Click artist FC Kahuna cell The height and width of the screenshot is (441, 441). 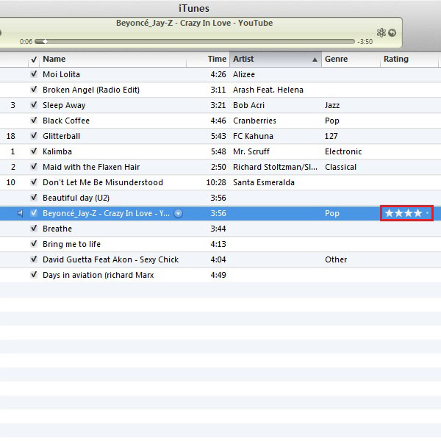click(x=253, y=136)
